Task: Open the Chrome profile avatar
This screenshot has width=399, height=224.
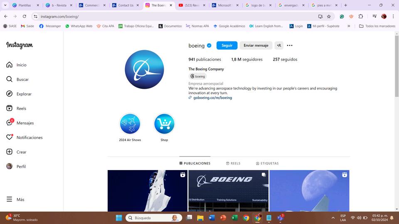Action: pyautogui.click(x=384, y=16)
